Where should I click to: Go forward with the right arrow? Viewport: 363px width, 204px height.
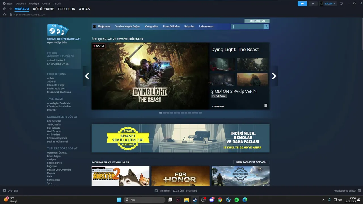pos(10,9)
